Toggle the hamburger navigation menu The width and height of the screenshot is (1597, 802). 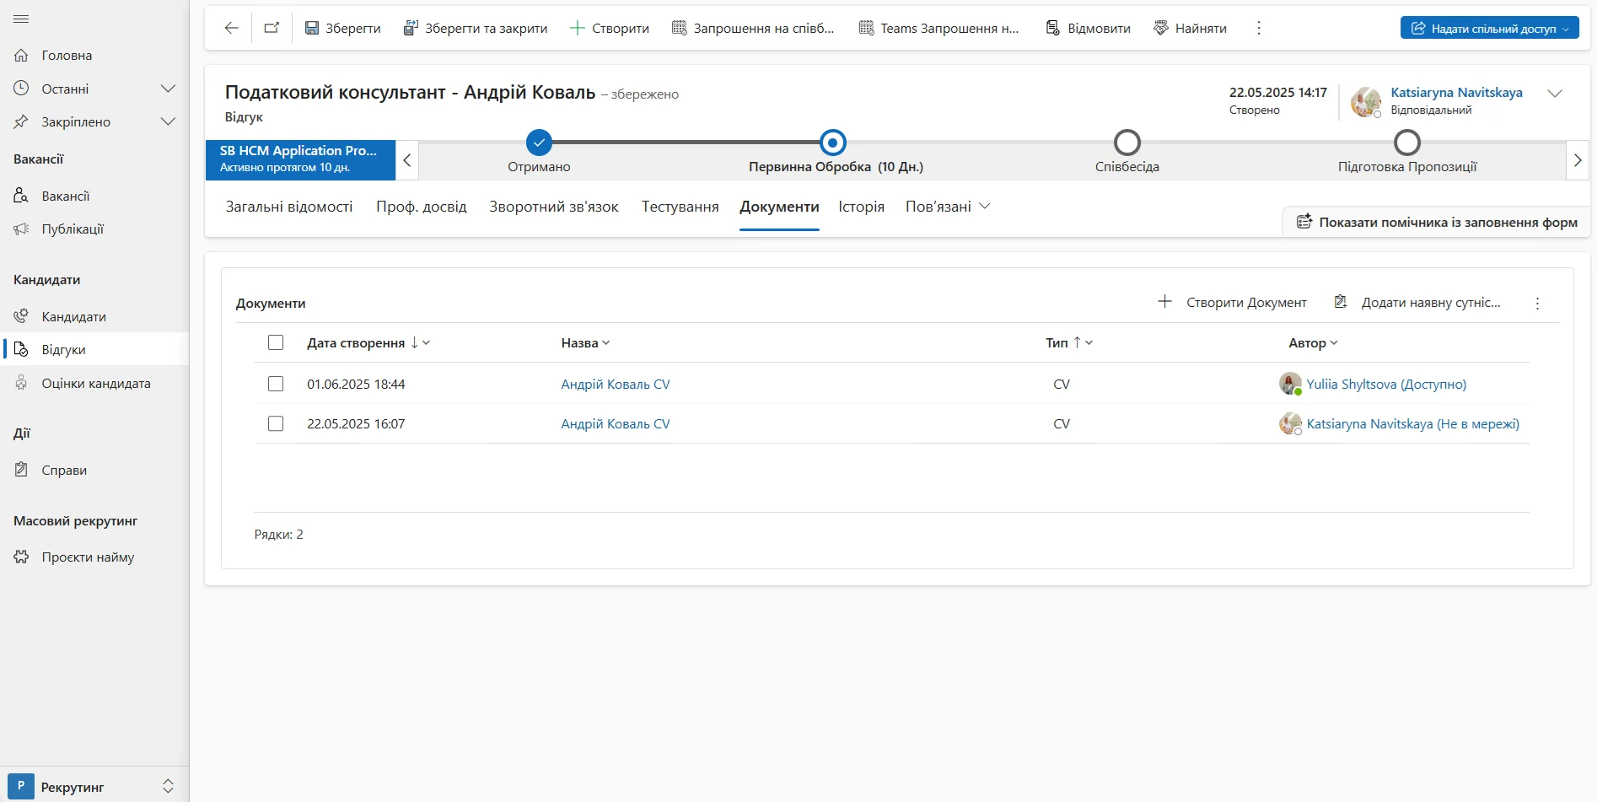pyautogui.click(x=22, y=19)
